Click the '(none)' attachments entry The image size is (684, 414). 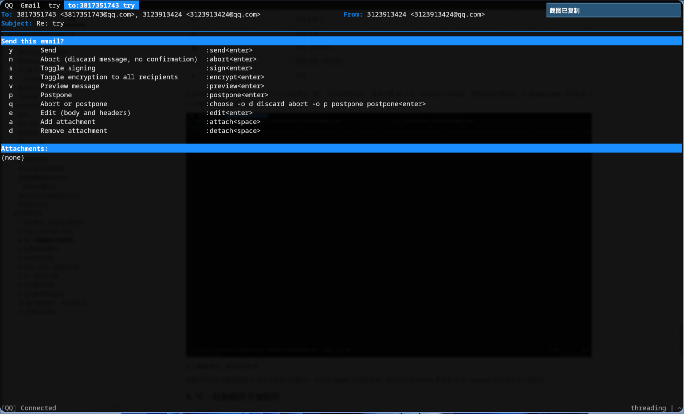pos(13,157)
